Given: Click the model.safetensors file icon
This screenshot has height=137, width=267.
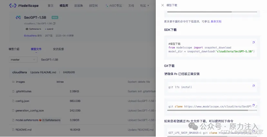Looking at the screenshot, I should [x=13, y=120].
